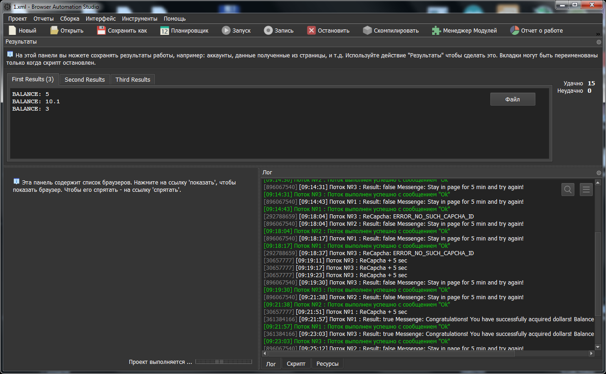Expand the toolbar overflow chevron

pos(598,34)
